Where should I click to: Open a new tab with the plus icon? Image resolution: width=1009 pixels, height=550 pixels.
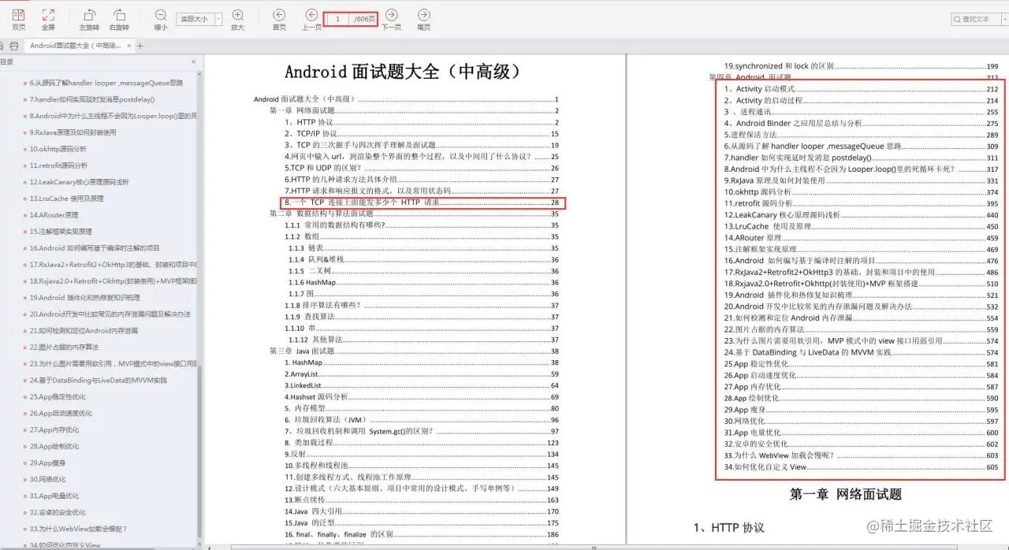click(x=140, y=46)
